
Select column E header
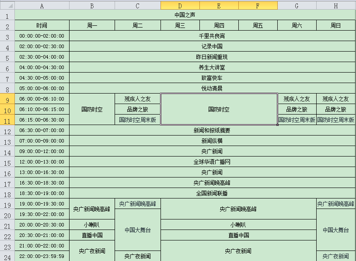pyautogui.click(x=219, y=5)
